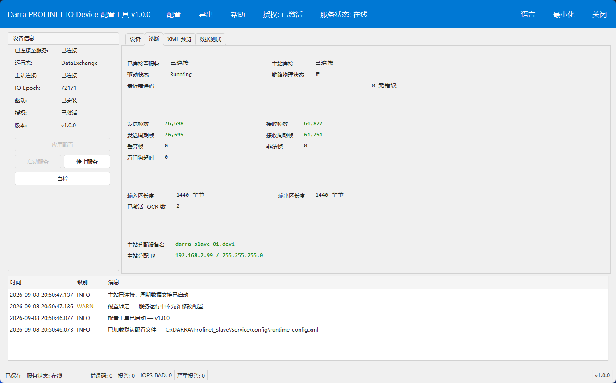Click 错误码: 0 in the status bar
The height and width of the screenshot is (383, 616).
[x=101, y=376]
